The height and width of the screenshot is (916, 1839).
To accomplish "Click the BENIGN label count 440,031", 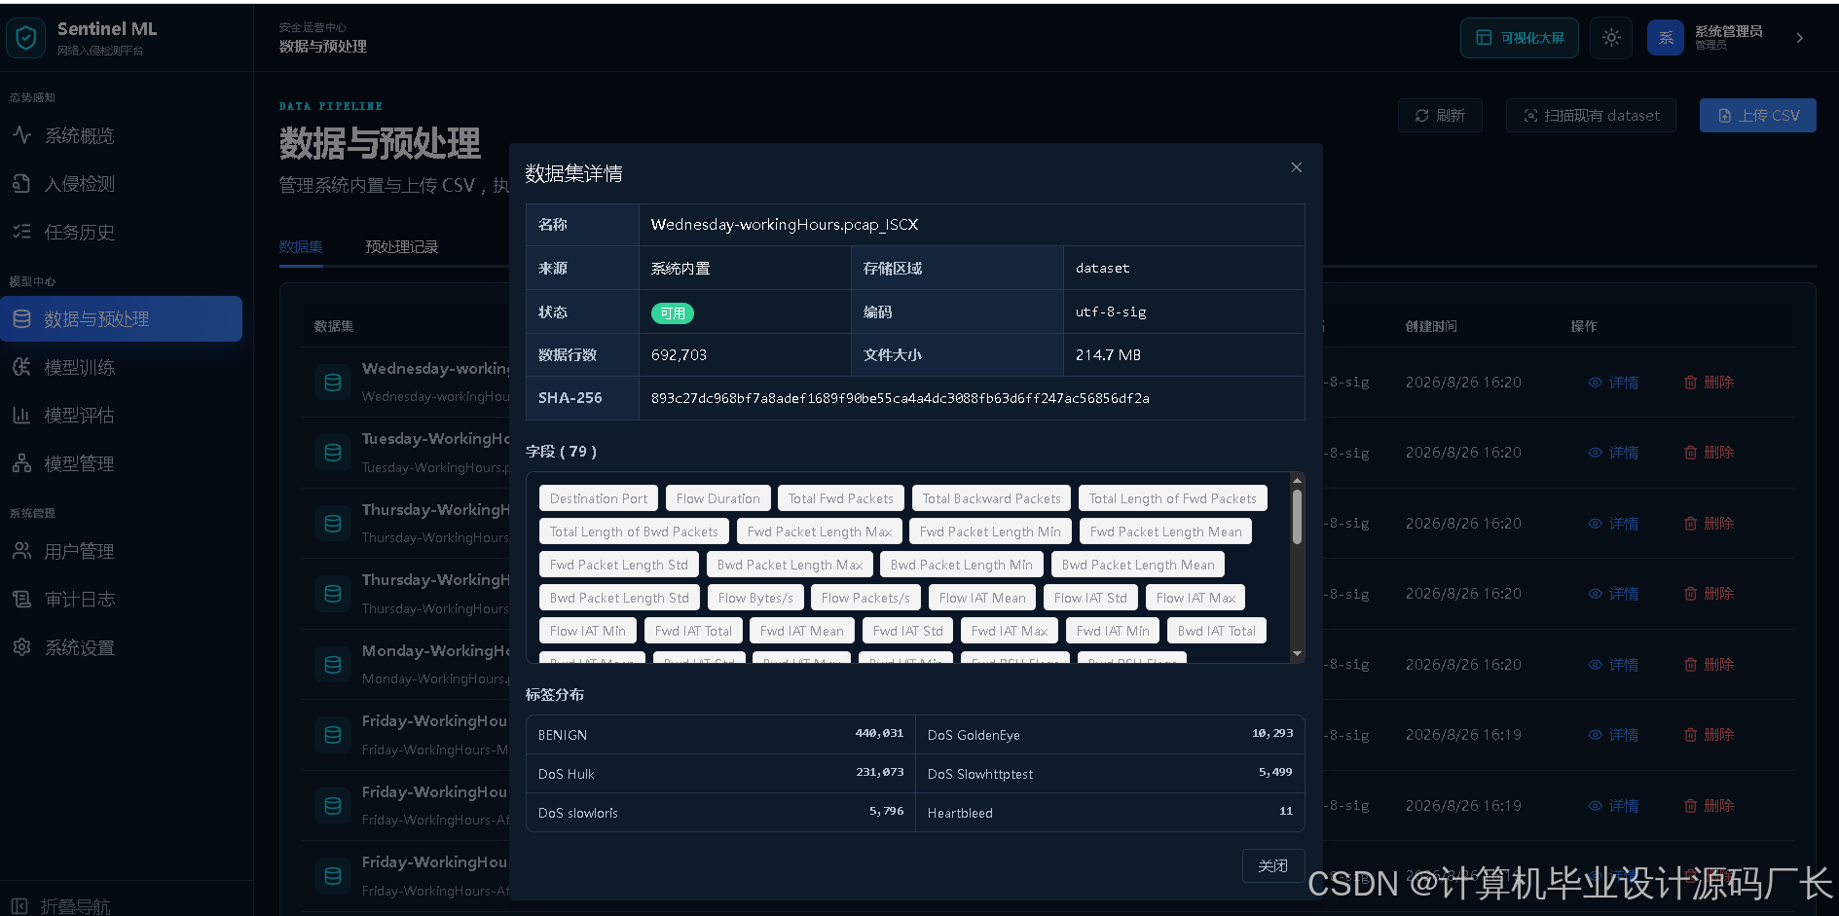I will (879, 733).
